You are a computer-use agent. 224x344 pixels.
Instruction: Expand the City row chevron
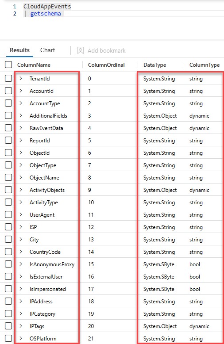[x=21, y=239]
